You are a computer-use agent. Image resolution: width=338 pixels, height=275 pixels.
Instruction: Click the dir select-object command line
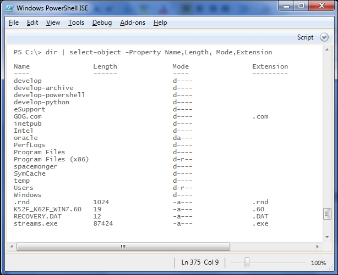click(143, 52)
